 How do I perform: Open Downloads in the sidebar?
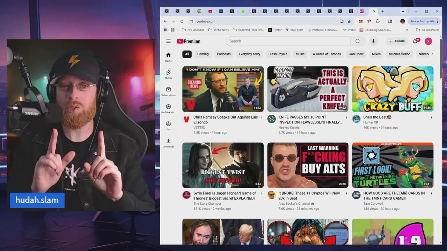pos(168,143)
